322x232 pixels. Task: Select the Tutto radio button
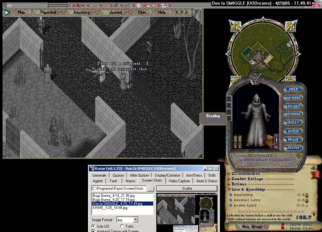pyautogui.click(x=122, y=226)
